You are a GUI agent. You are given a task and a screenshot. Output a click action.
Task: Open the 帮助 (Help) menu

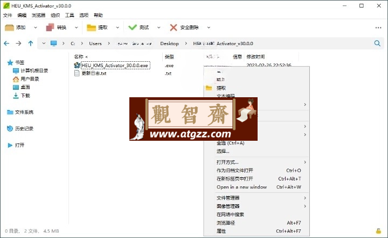pos(98,15)
